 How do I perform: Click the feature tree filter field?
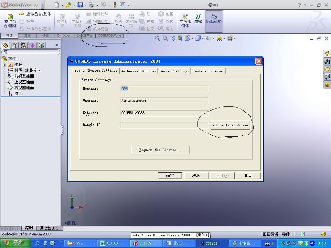tap(31, 52)
